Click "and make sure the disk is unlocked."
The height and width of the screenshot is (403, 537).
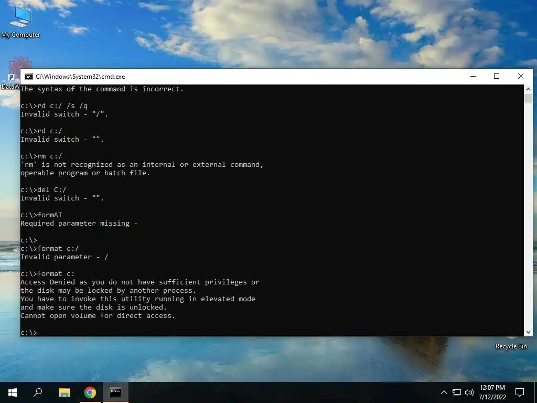(93, 307)
